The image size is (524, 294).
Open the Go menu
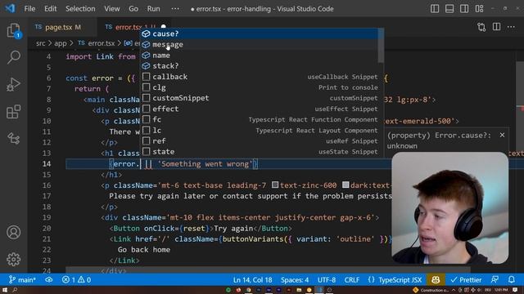tap(133, 9)
